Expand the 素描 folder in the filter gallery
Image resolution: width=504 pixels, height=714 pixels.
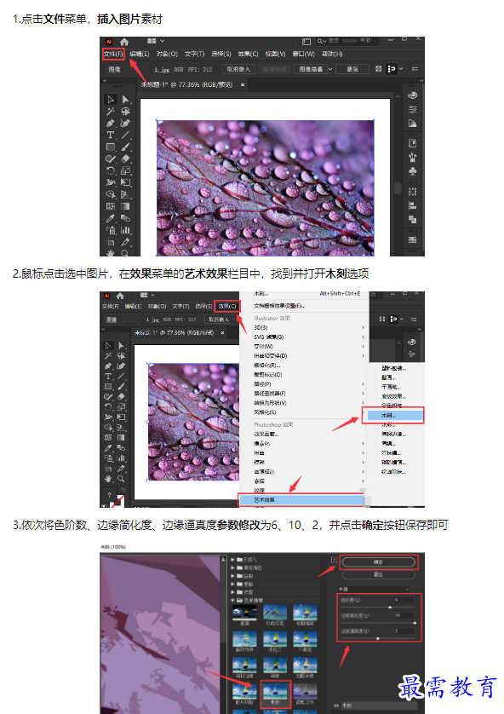233,584
